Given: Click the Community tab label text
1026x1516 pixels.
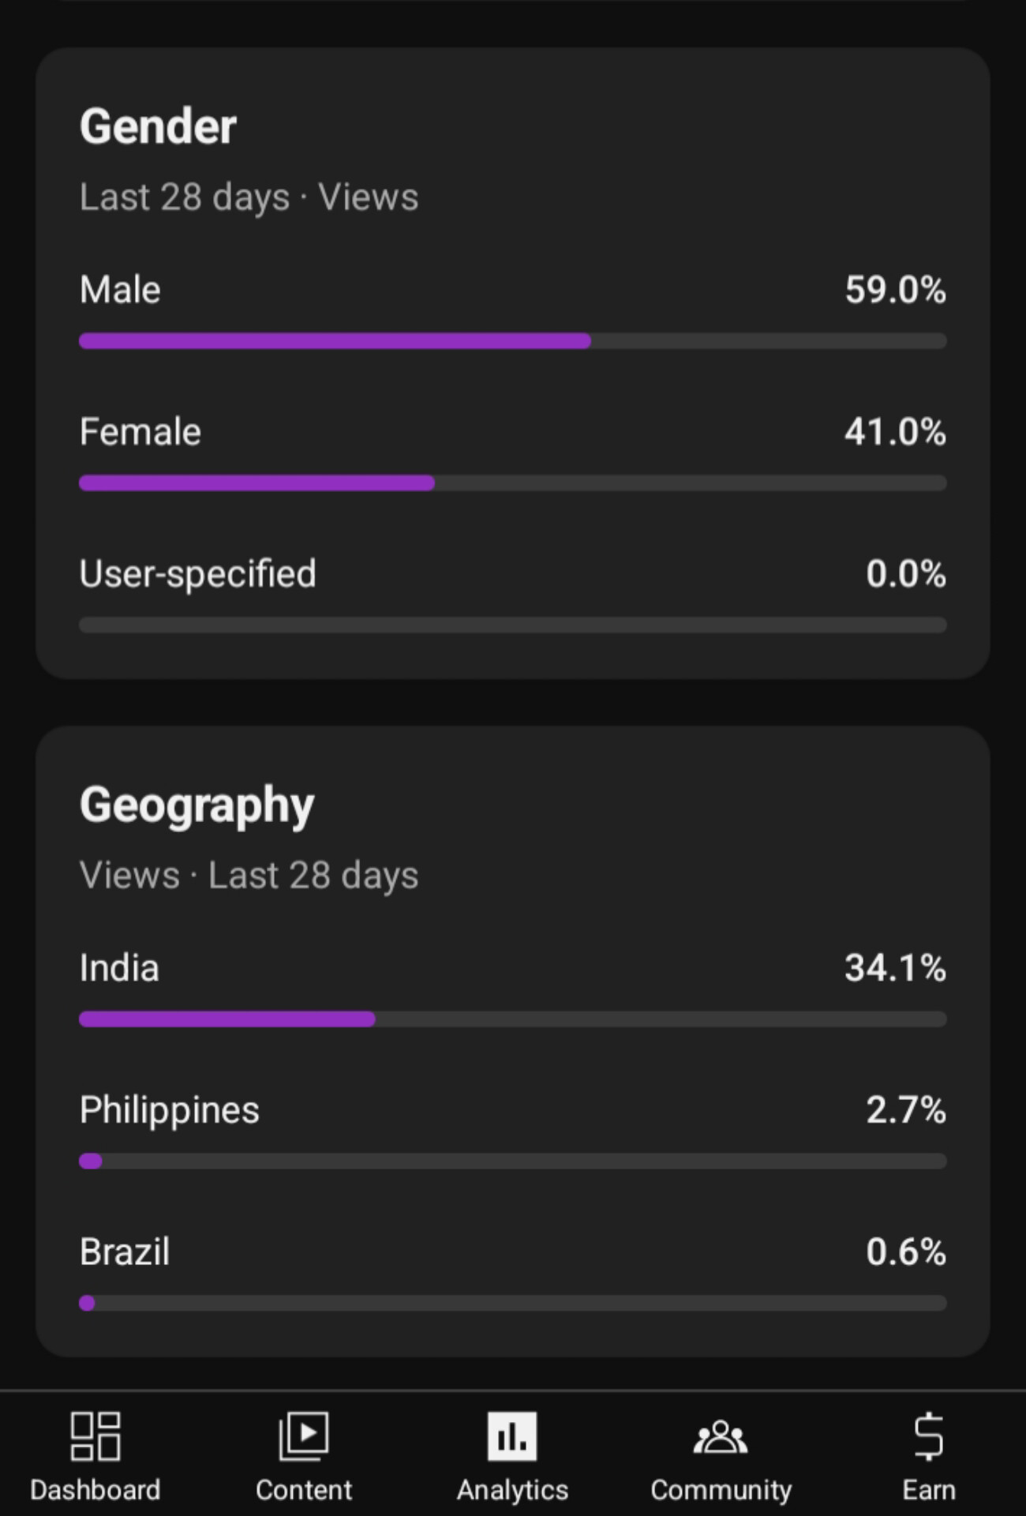Looking at the screenshot, I should [721, 1490].
